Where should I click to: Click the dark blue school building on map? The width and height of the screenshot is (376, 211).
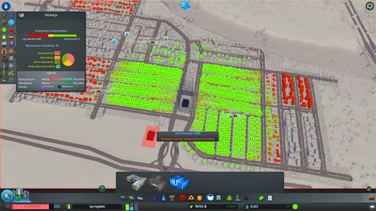185,103
